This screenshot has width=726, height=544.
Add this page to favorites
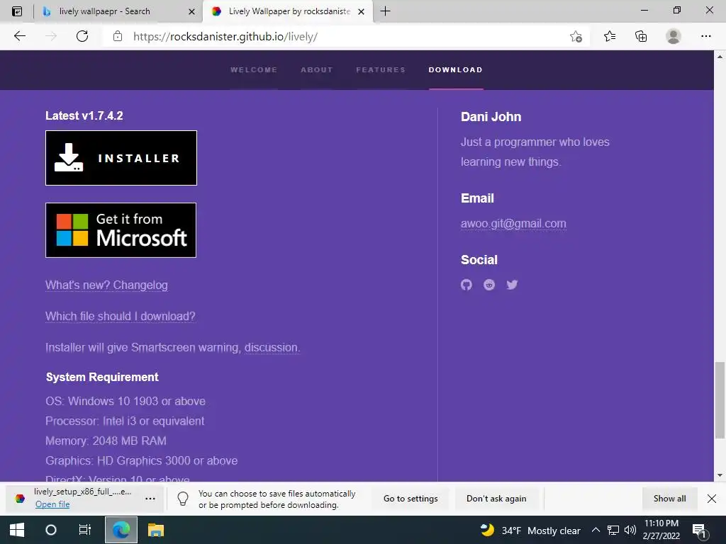point(576,37)
